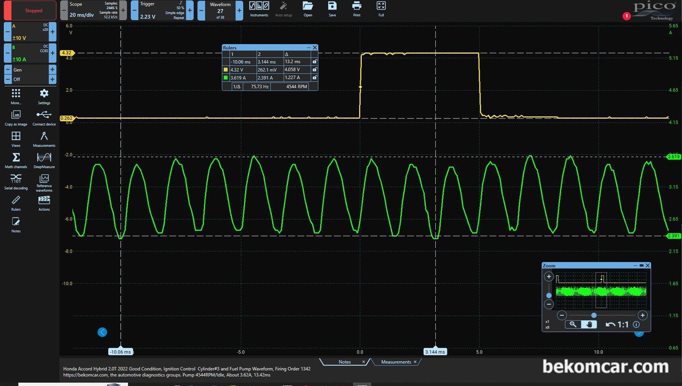
Task: Open the Notes tool in sidebar
Action: click(x=16, y=224)
